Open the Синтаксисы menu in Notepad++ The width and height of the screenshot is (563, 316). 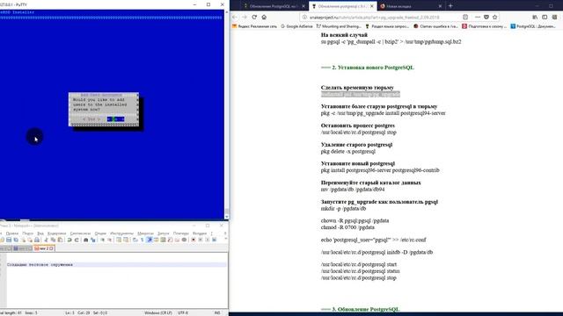pos(80,233)
